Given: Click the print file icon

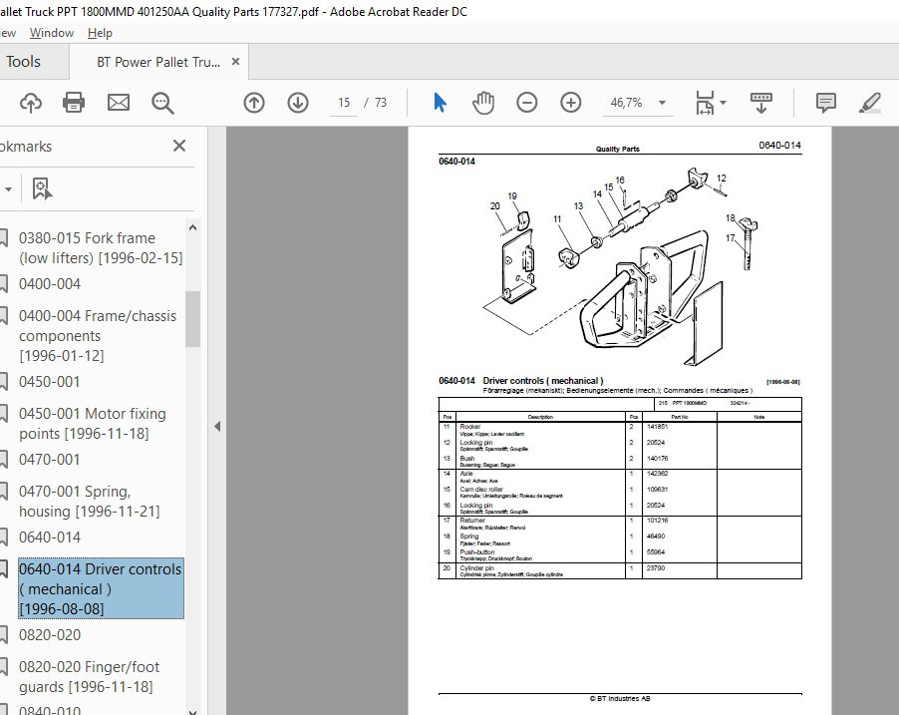Looking at the screenshot, I should pos(74,103).
